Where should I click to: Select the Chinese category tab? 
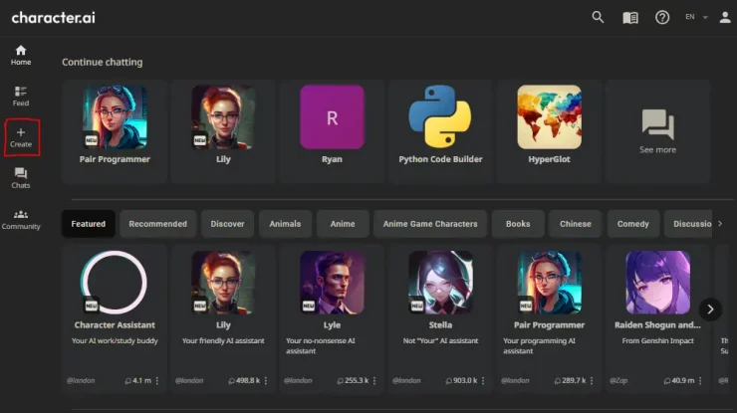tap(576, 224)
